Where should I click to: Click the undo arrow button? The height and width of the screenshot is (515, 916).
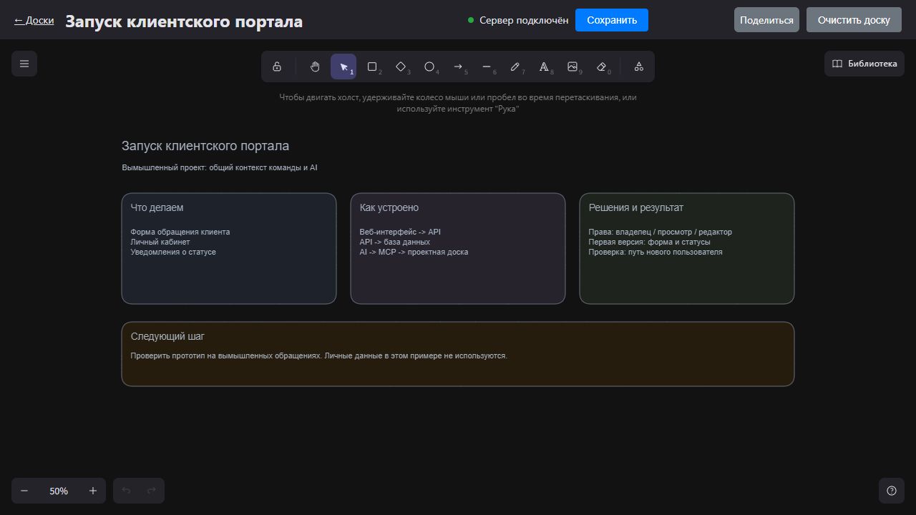tap(126, 491)
